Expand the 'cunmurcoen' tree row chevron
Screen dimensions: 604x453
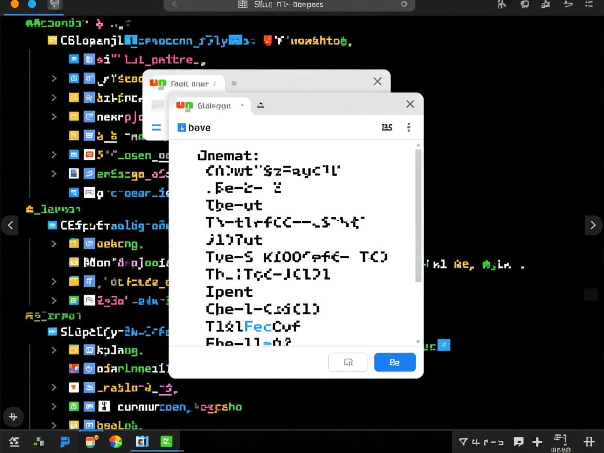coord(53,406)
